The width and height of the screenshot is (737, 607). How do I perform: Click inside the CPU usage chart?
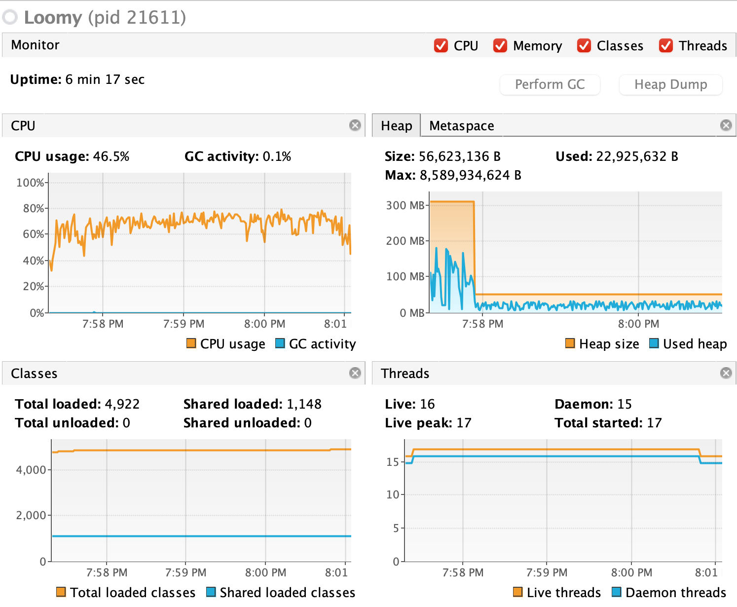click(x=200, y=262)
